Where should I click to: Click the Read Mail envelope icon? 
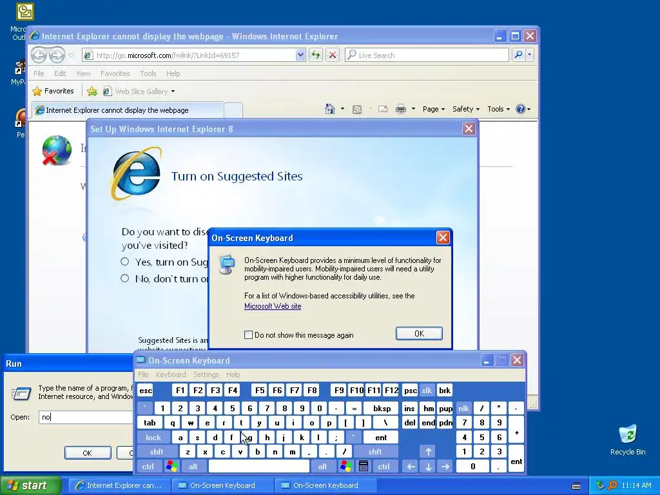(383, 110)
